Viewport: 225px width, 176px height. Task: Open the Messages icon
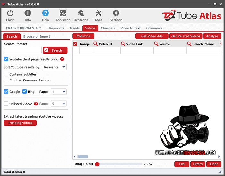click(x=81, y=13)
